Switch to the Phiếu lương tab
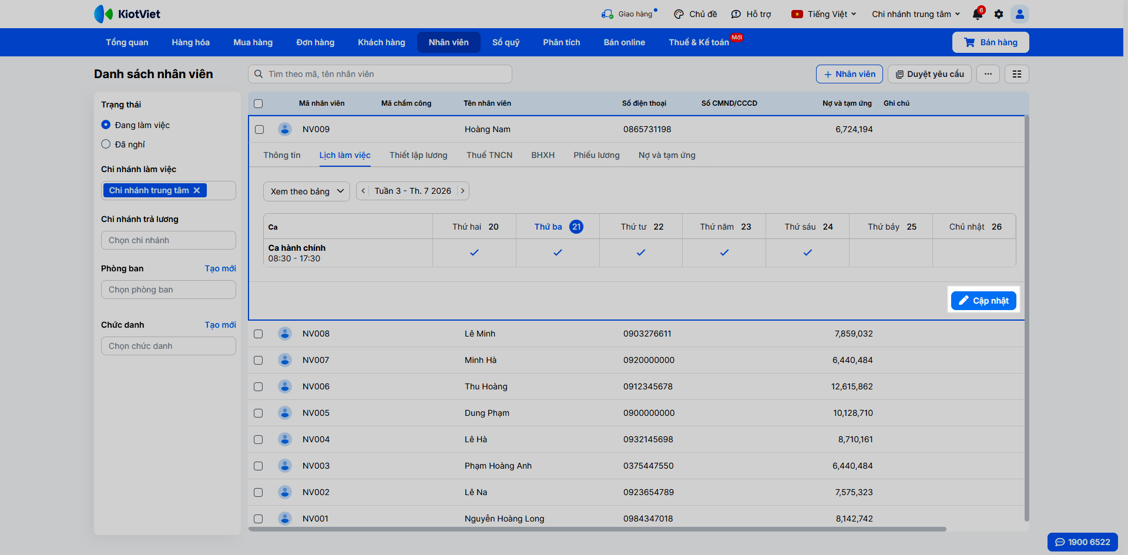Screen dimensions: 1128x555 click(x=597, y=155)
